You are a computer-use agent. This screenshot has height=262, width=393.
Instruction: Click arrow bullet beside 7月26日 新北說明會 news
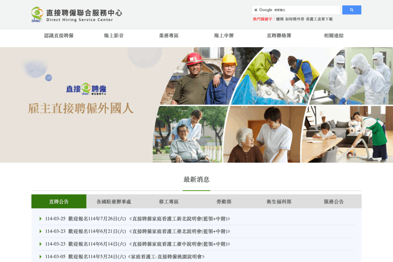40,219
